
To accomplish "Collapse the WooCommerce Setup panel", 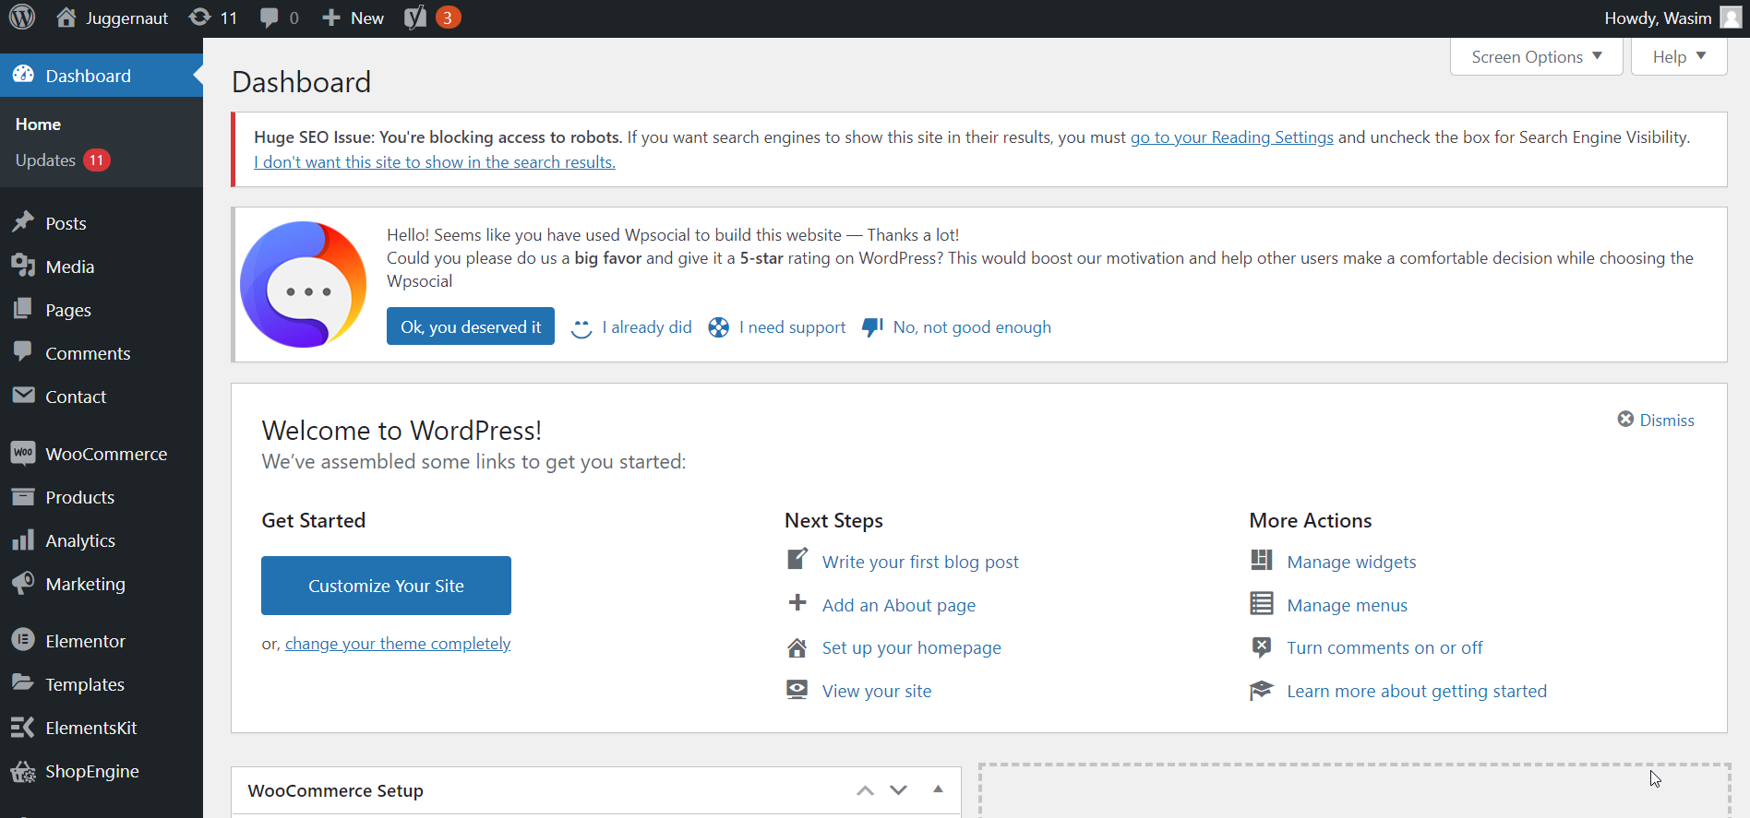I will (938, 789).
